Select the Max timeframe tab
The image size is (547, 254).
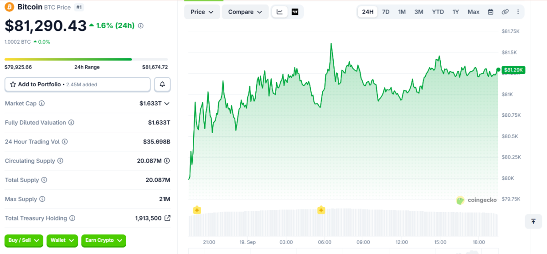(474, 12)
